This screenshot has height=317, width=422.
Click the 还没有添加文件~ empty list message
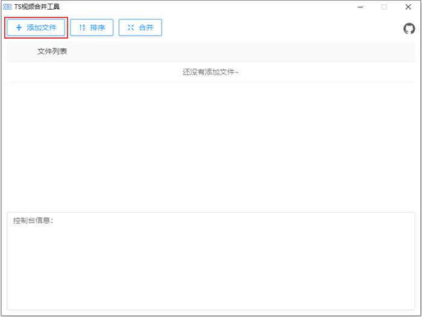pyautogui.click(x=211, y=72)
